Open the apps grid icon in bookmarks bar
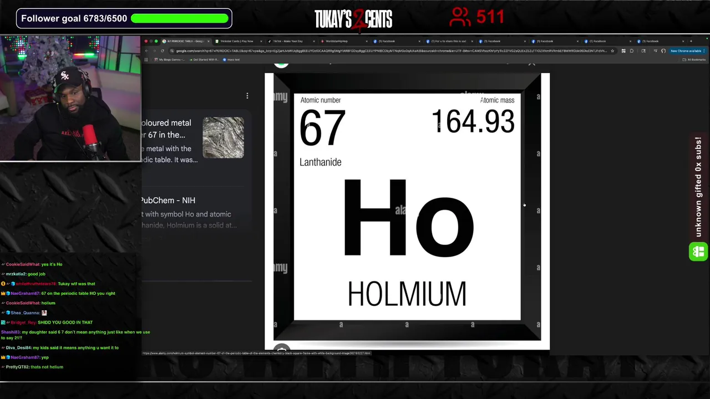This screenshot has width=710, height=399. 146,59
